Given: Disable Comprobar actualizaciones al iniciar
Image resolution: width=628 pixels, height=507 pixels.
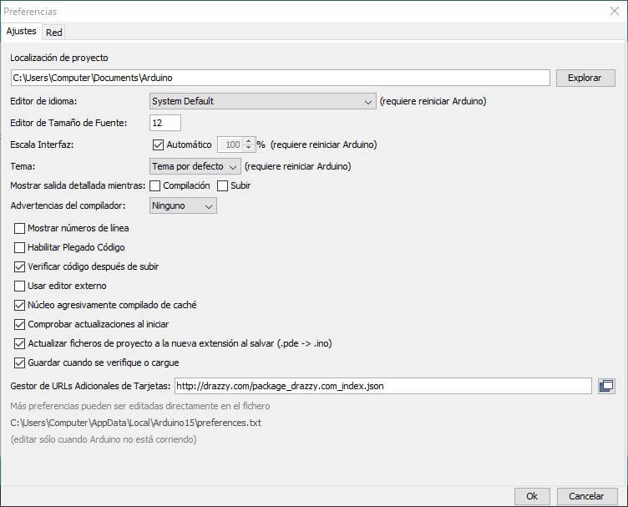Looking at the screenshot, I should coord(20,324).
